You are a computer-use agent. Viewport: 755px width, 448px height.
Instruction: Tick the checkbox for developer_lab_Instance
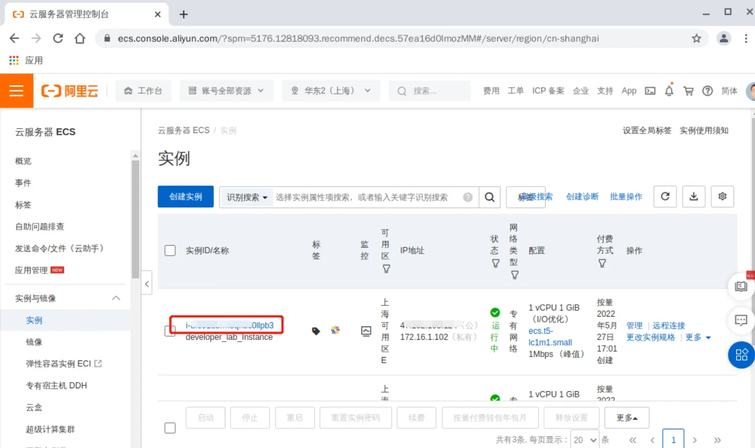[170, 331]
